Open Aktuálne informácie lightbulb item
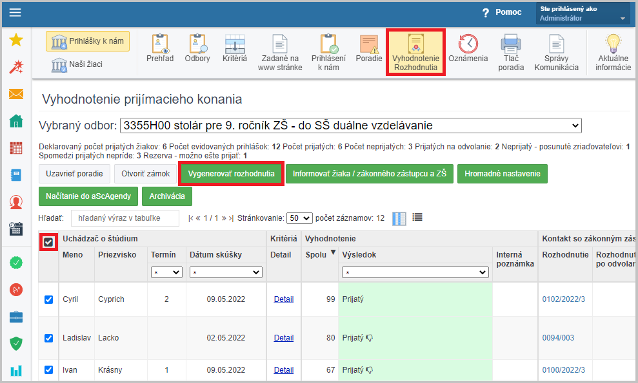This screenshot has height=383, width=638. (x=613, y=53)
